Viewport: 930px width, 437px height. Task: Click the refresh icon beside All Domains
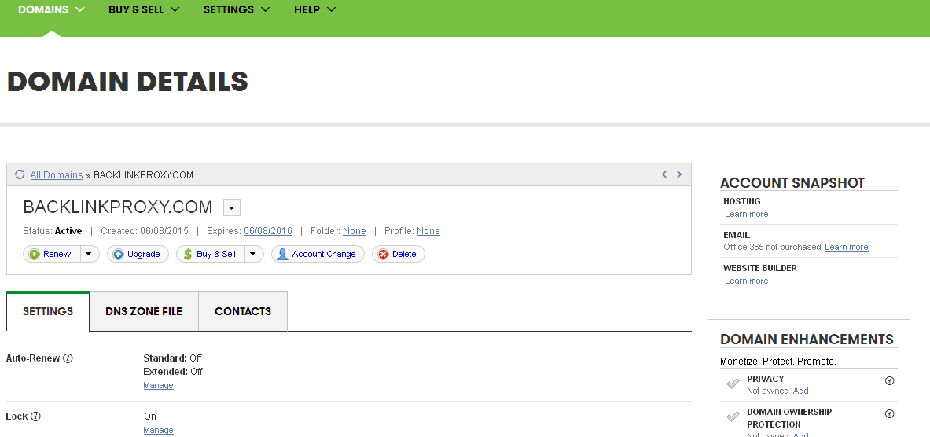20,174
